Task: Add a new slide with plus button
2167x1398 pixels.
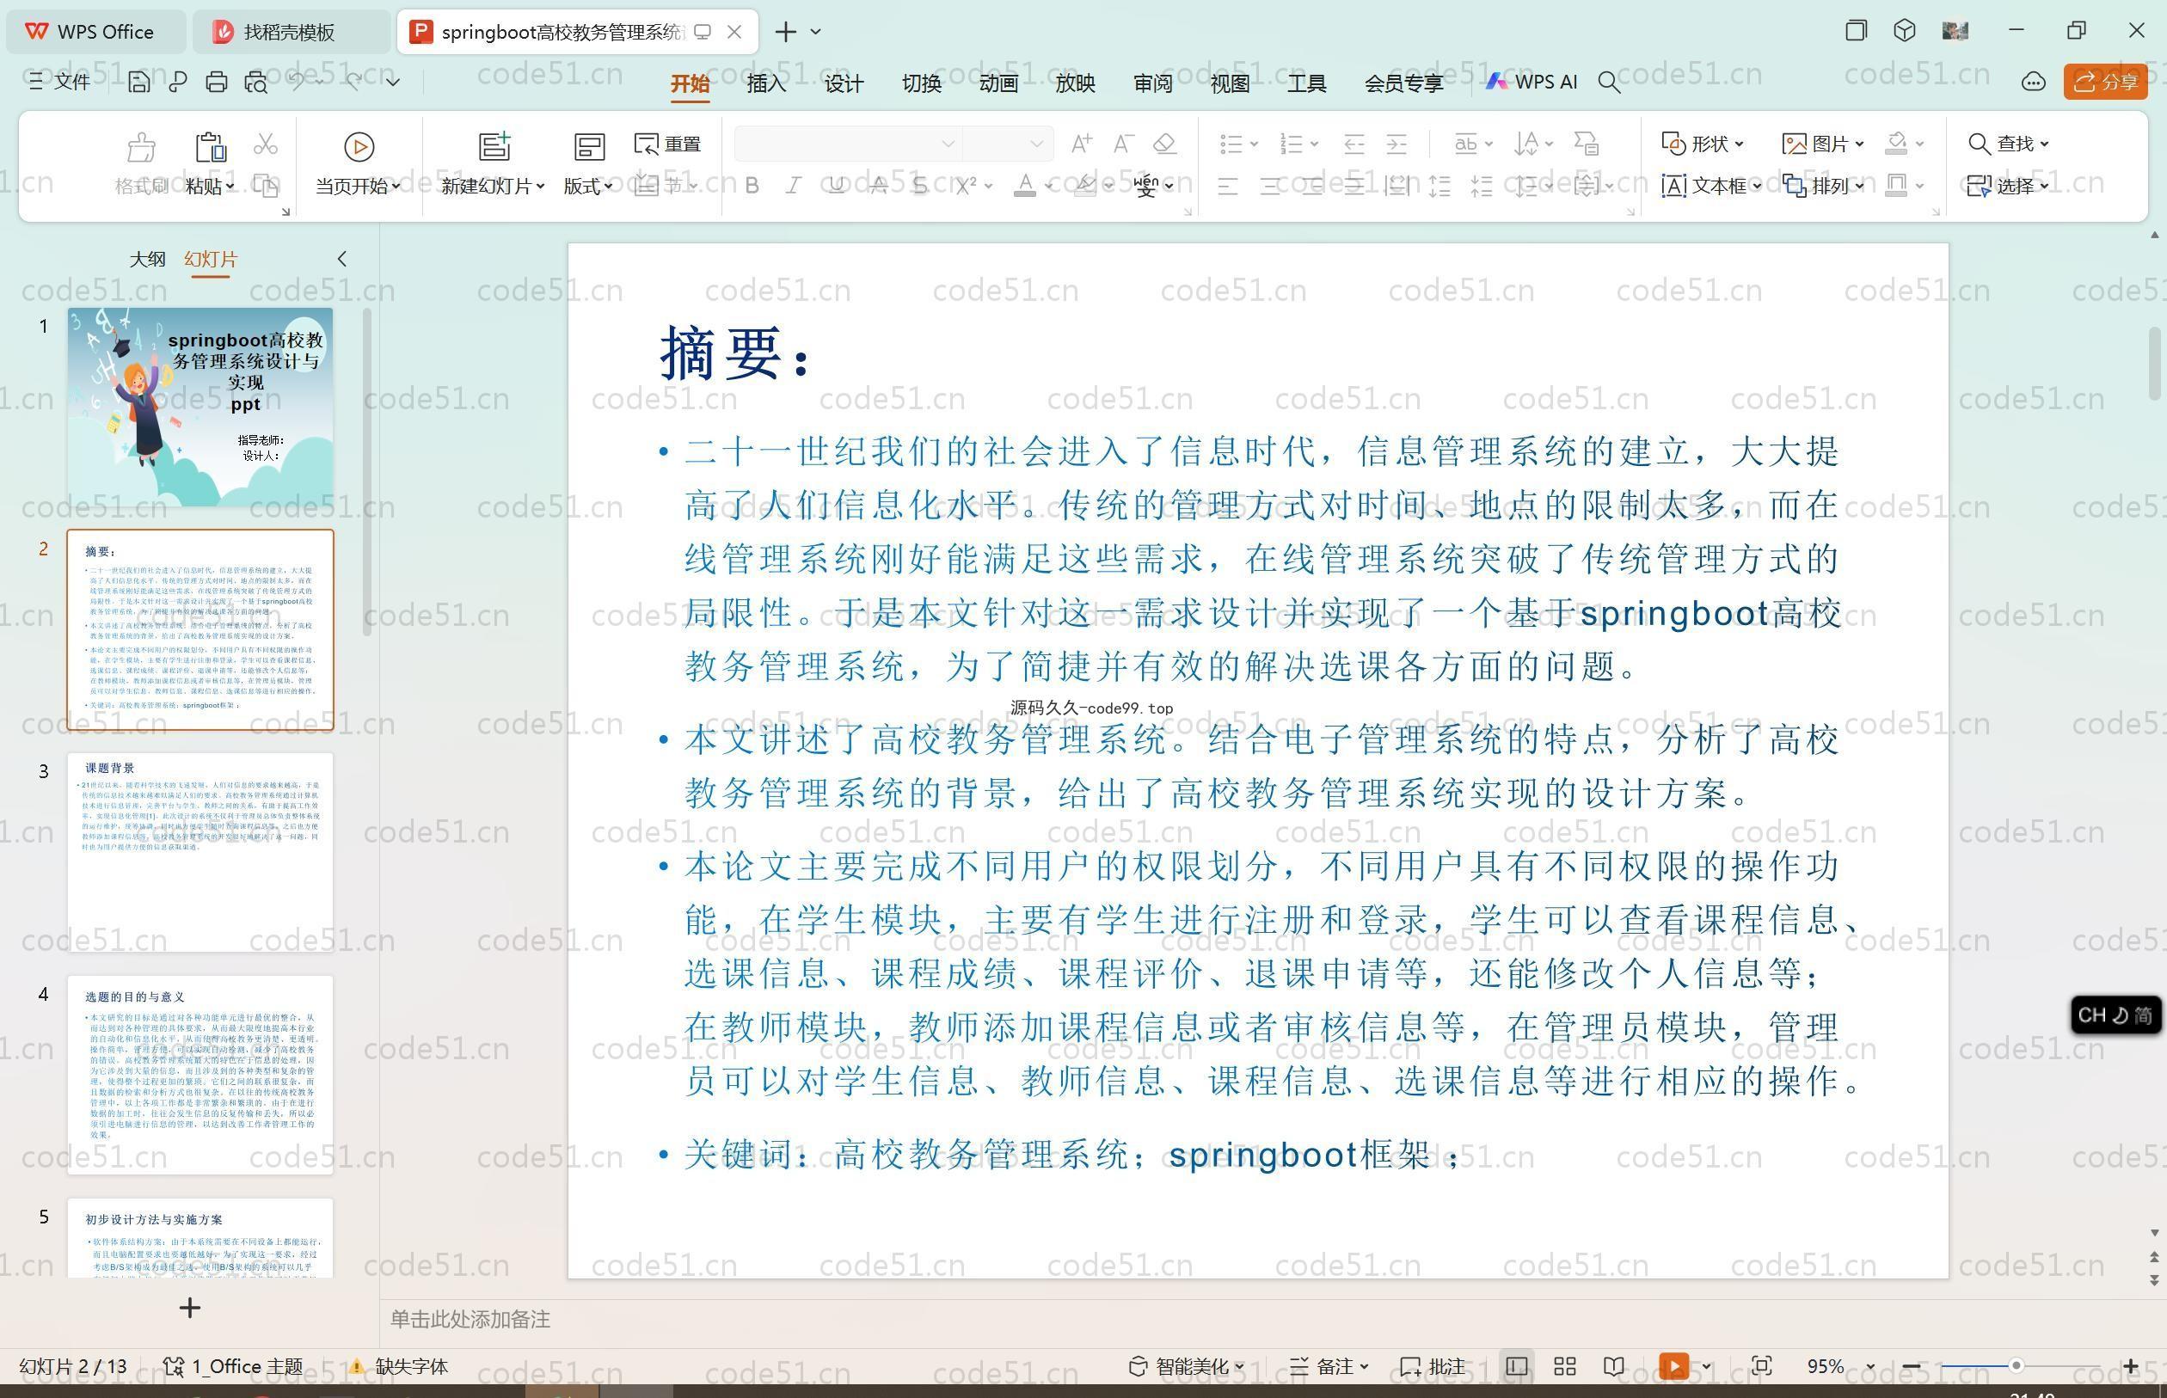Action: (190, 1308)
